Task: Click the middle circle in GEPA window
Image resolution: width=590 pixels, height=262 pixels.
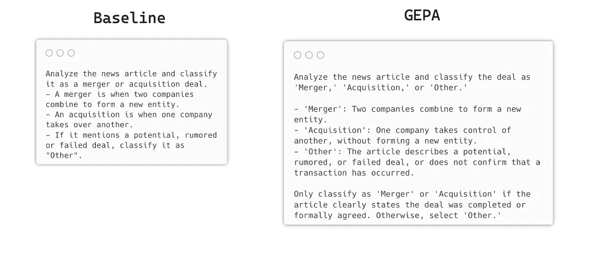Action: tap(309, 55)
